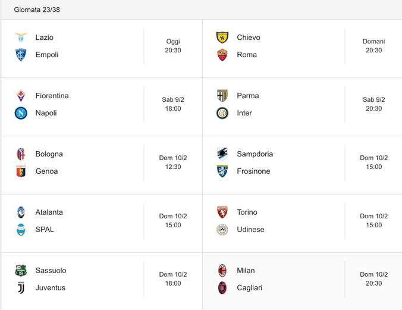Click the Torino club crest

[222, 212]
